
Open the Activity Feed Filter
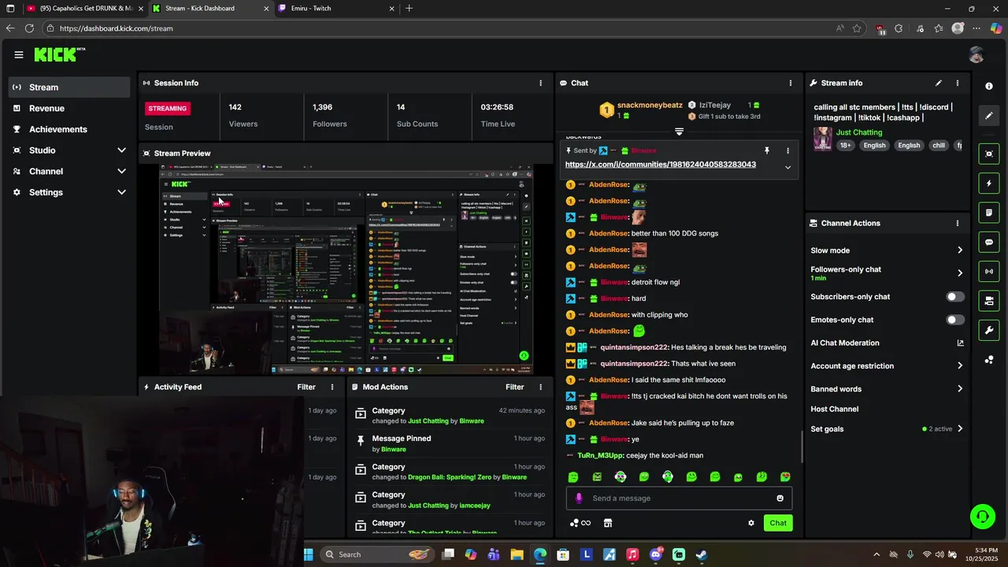(306, 387)
